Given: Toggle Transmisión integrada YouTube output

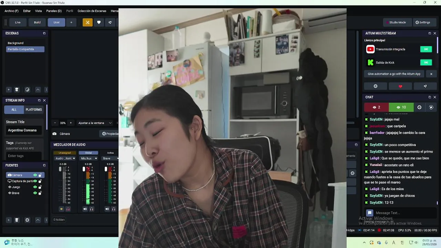Looking at the screenshot, I should [426, 49].
